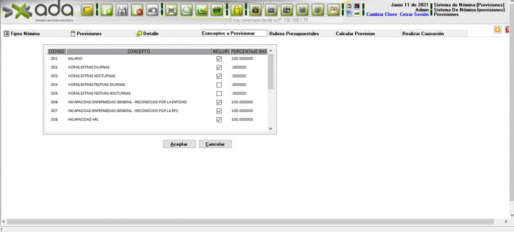The image size is (514, 232).
Task: Click the padlock toolbar icon
Action: coord(237,10)
